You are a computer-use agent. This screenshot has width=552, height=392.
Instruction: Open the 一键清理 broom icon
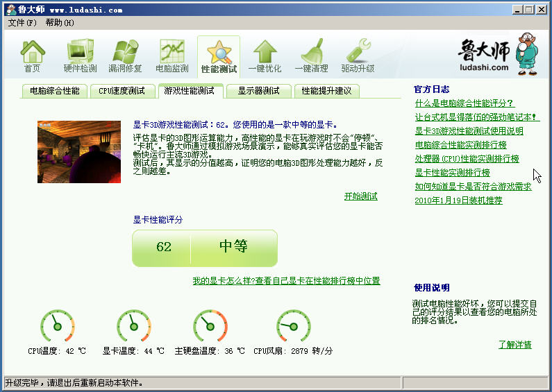[312, 56]
